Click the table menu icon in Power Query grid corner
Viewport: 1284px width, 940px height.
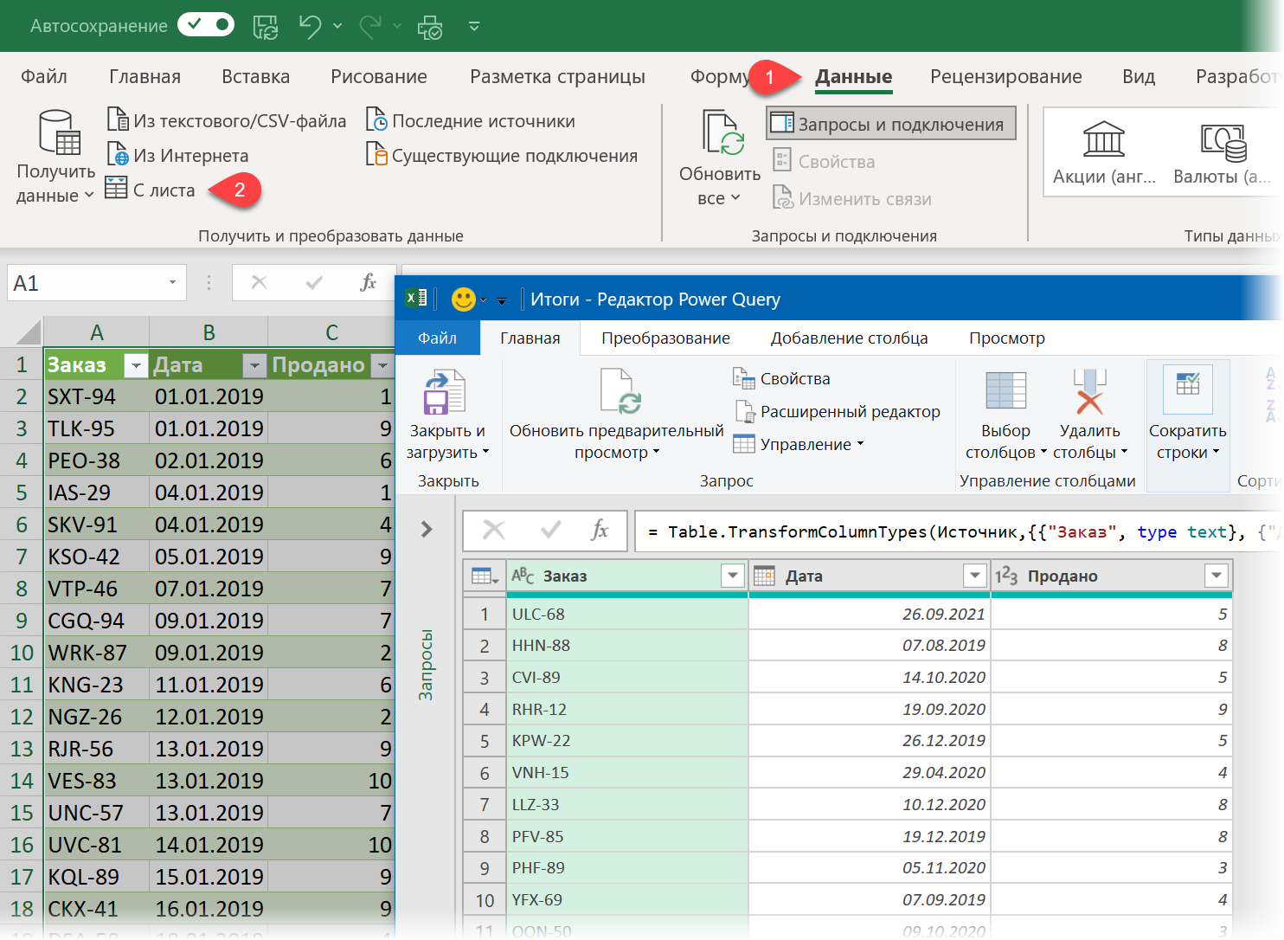[484, 576]
